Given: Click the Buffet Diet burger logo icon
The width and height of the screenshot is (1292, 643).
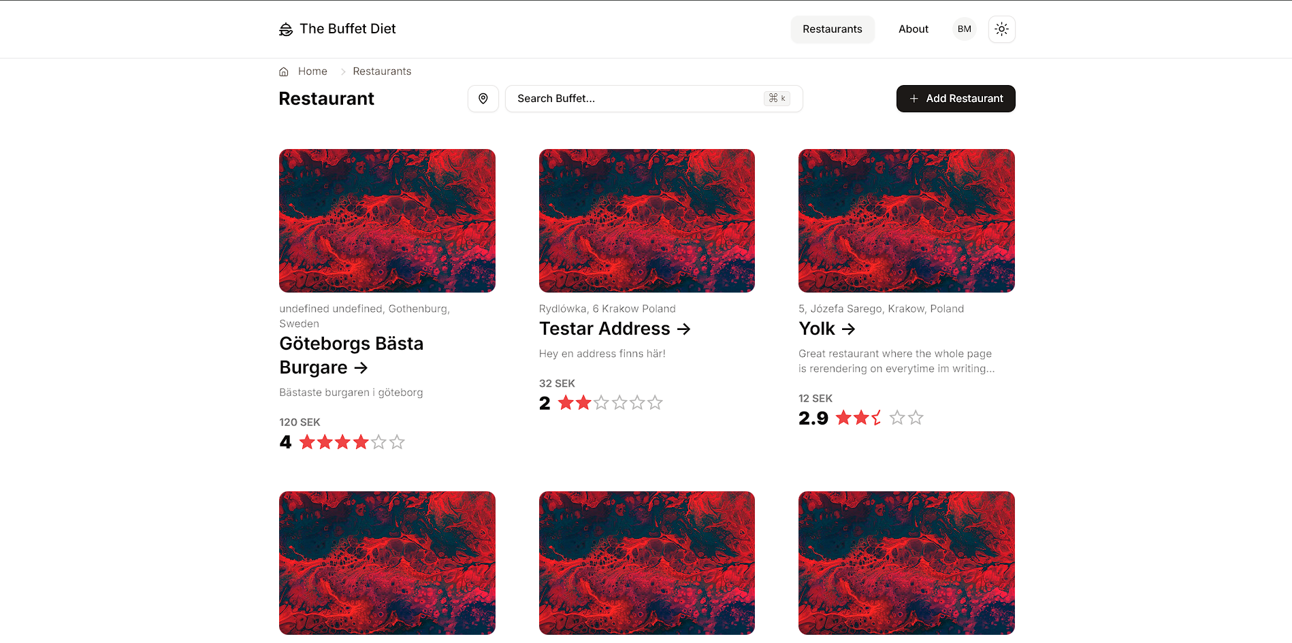Looking at the screenshot, I should pos(286,29).
